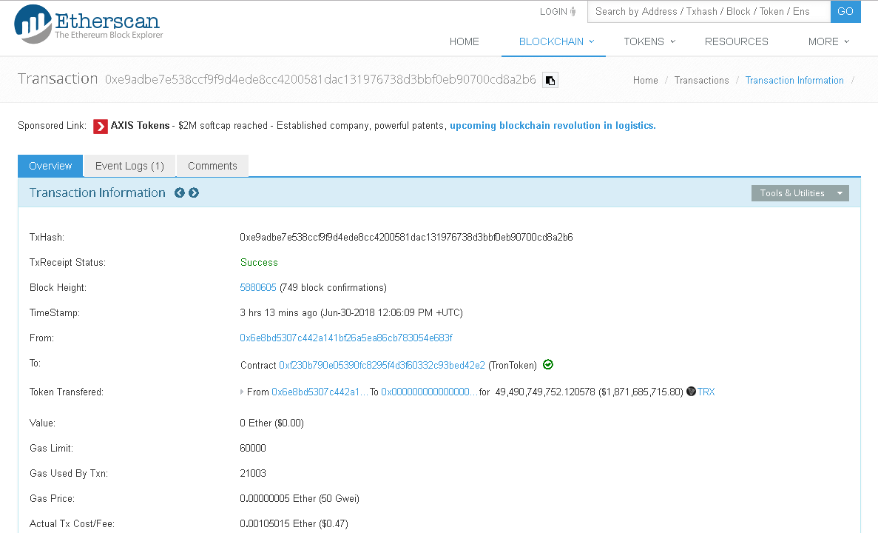Click the next transaction arrow
The width and height of the screenshot is (878, 533).
pos(193,192)
